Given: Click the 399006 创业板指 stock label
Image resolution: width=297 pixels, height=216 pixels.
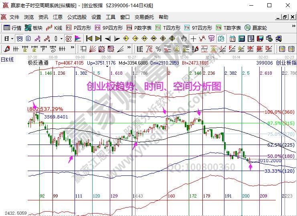Looking at the screenshot, I should click(276, 63).
